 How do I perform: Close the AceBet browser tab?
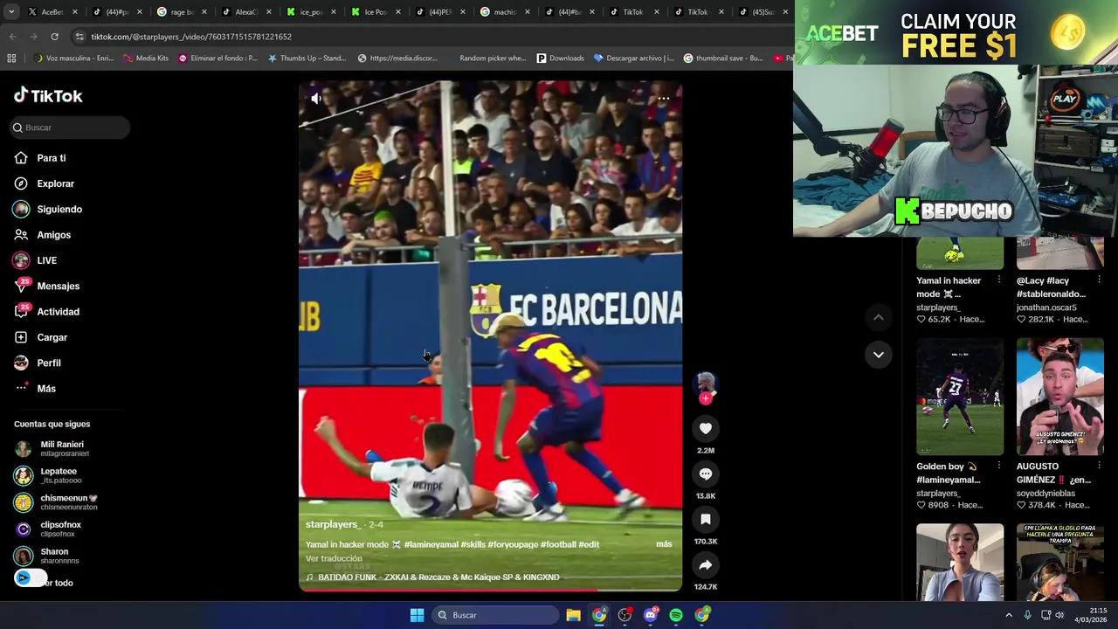(75, 12)
